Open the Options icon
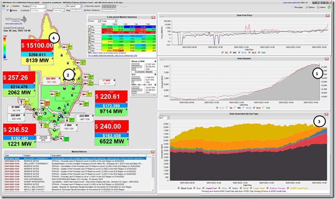The image size is (335, 199). pos(306,7)
